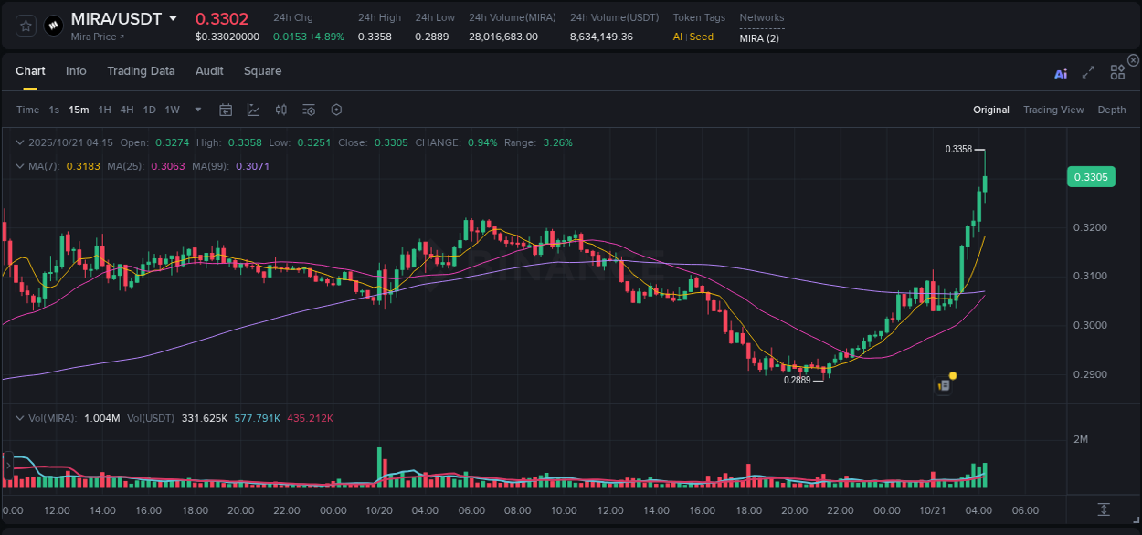The image size is (1142, 535).
Task: Open the indicator settings list icon
Action: pyautogui.click(x=308, y=110)
